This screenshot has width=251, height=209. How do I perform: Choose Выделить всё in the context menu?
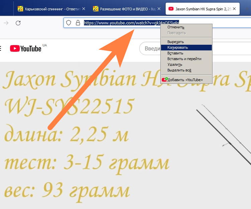pyautogui.click(x=186, y=70)
